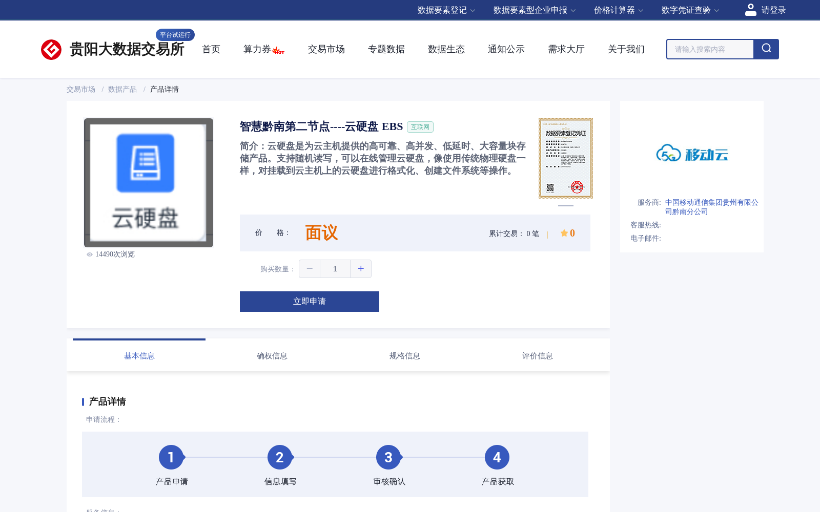Open the 通知公示 nav item

[506, 49]
